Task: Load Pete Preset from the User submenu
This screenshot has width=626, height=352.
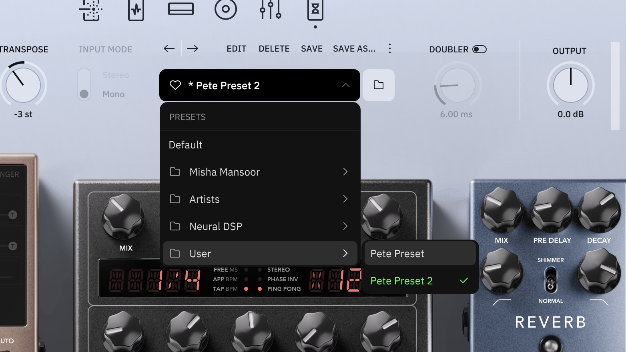Action: coord(420,254)
